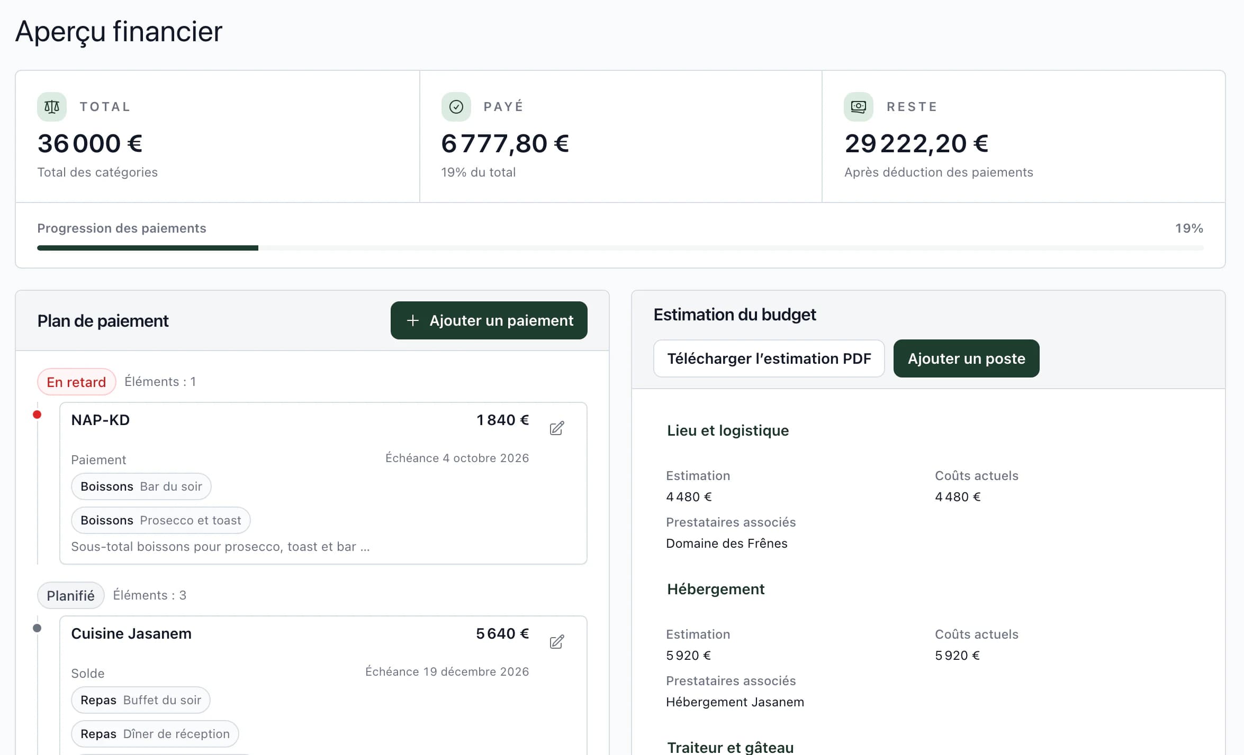Image resolution: width=1244 pixels, height=755 pixels.
Task: Click the 36 000 € total value
Action: [x=90, y=144]
